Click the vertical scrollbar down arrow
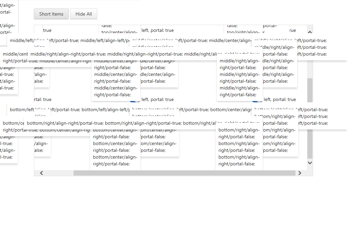Viewport: 347px width, 244px height. tap(310, 163)
